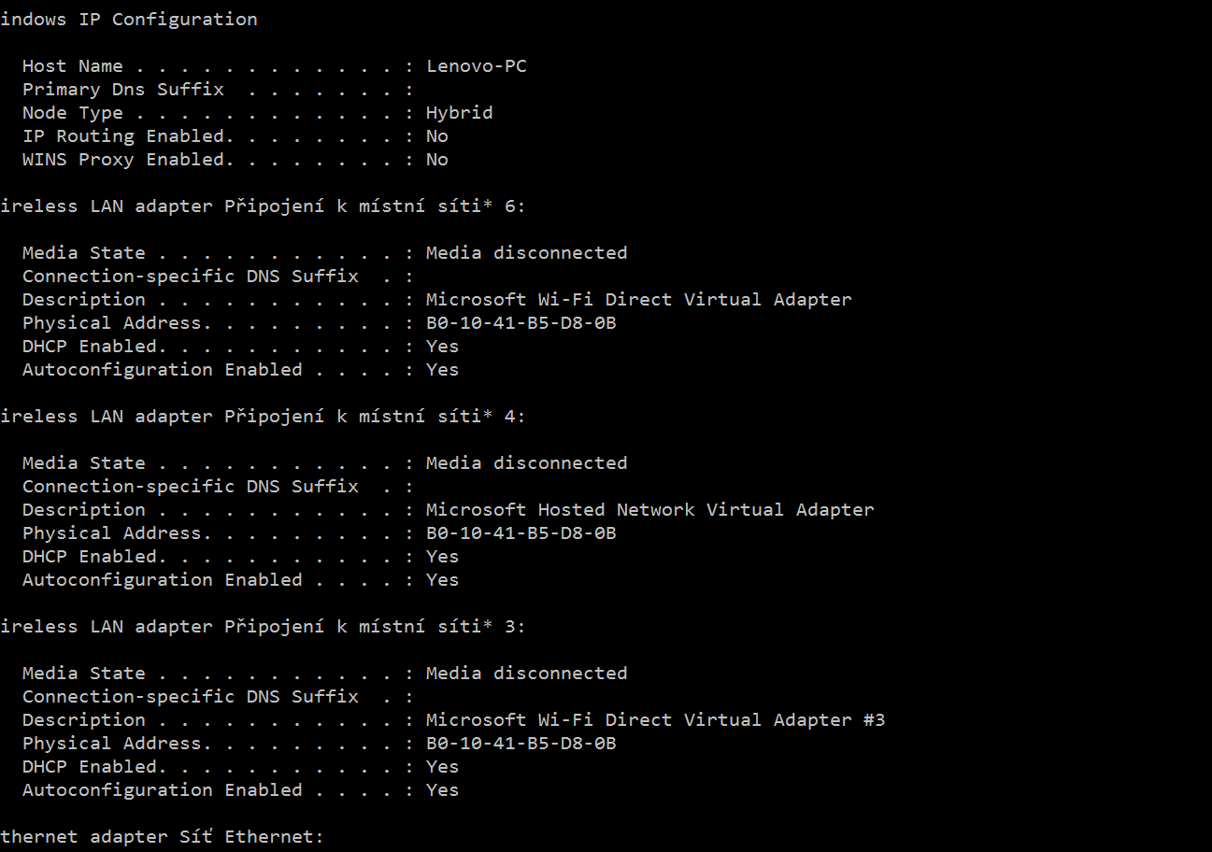1212x852 pixels.
Task: Click the Ethernet adapter Síť Ethernet heading
Action: tap(162, 837)
